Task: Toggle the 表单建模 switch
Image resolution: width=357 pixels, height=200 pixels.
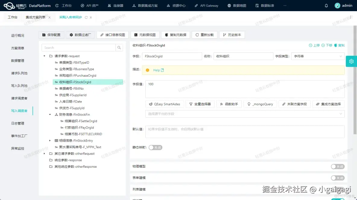Action: pos(338,178)
